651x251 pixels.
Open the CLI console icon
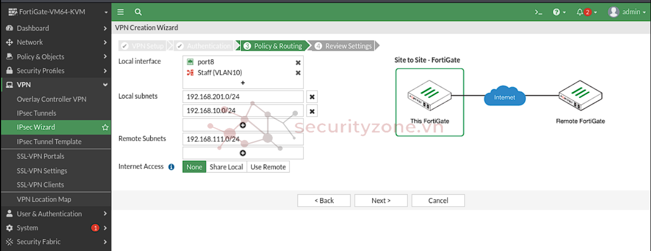(x=538, y=12)
